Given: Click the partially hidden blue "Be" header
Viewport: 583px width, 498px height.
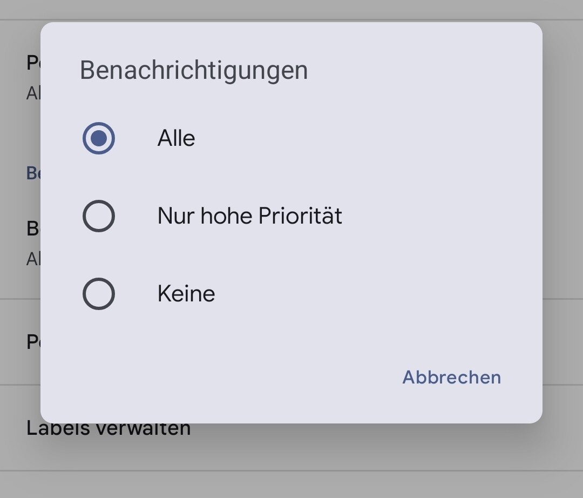Looking at the screenshot, I should pos(33,173).
